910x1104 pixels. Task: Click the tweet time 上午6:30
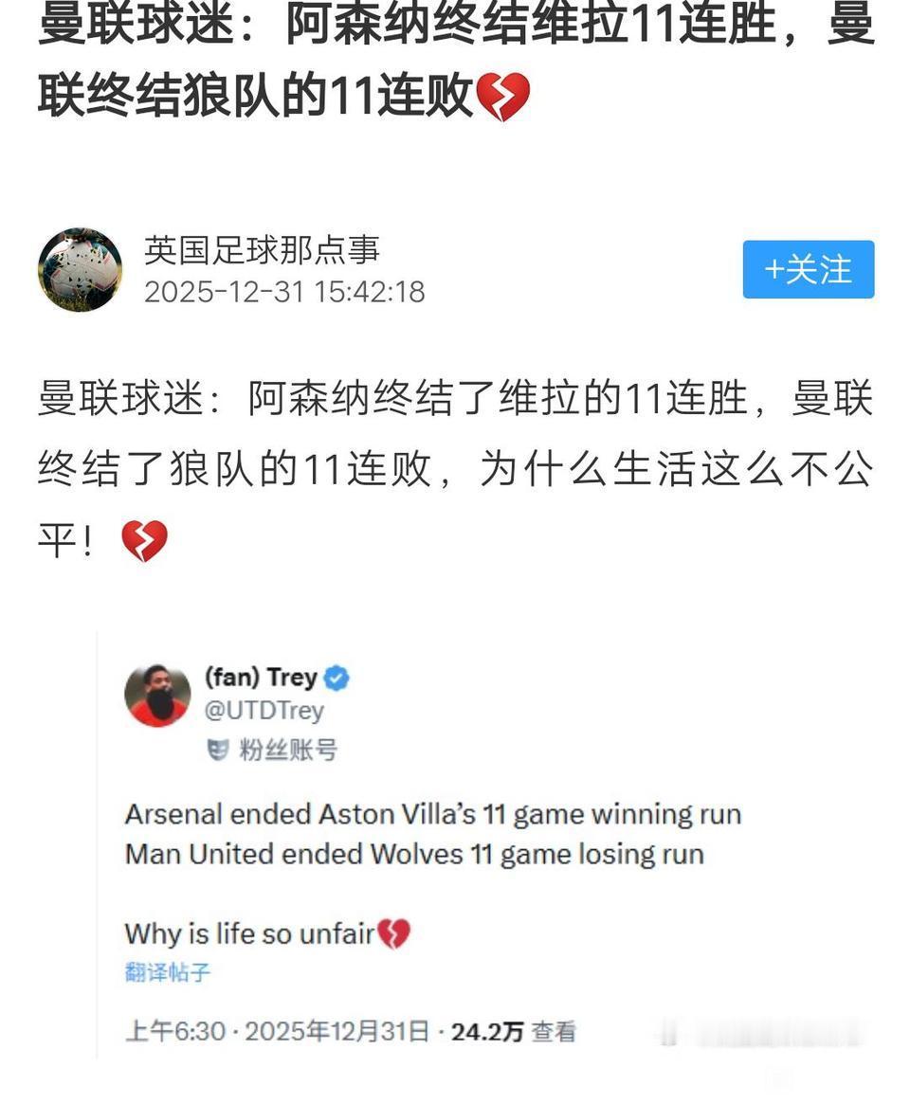coord(175,1031)
